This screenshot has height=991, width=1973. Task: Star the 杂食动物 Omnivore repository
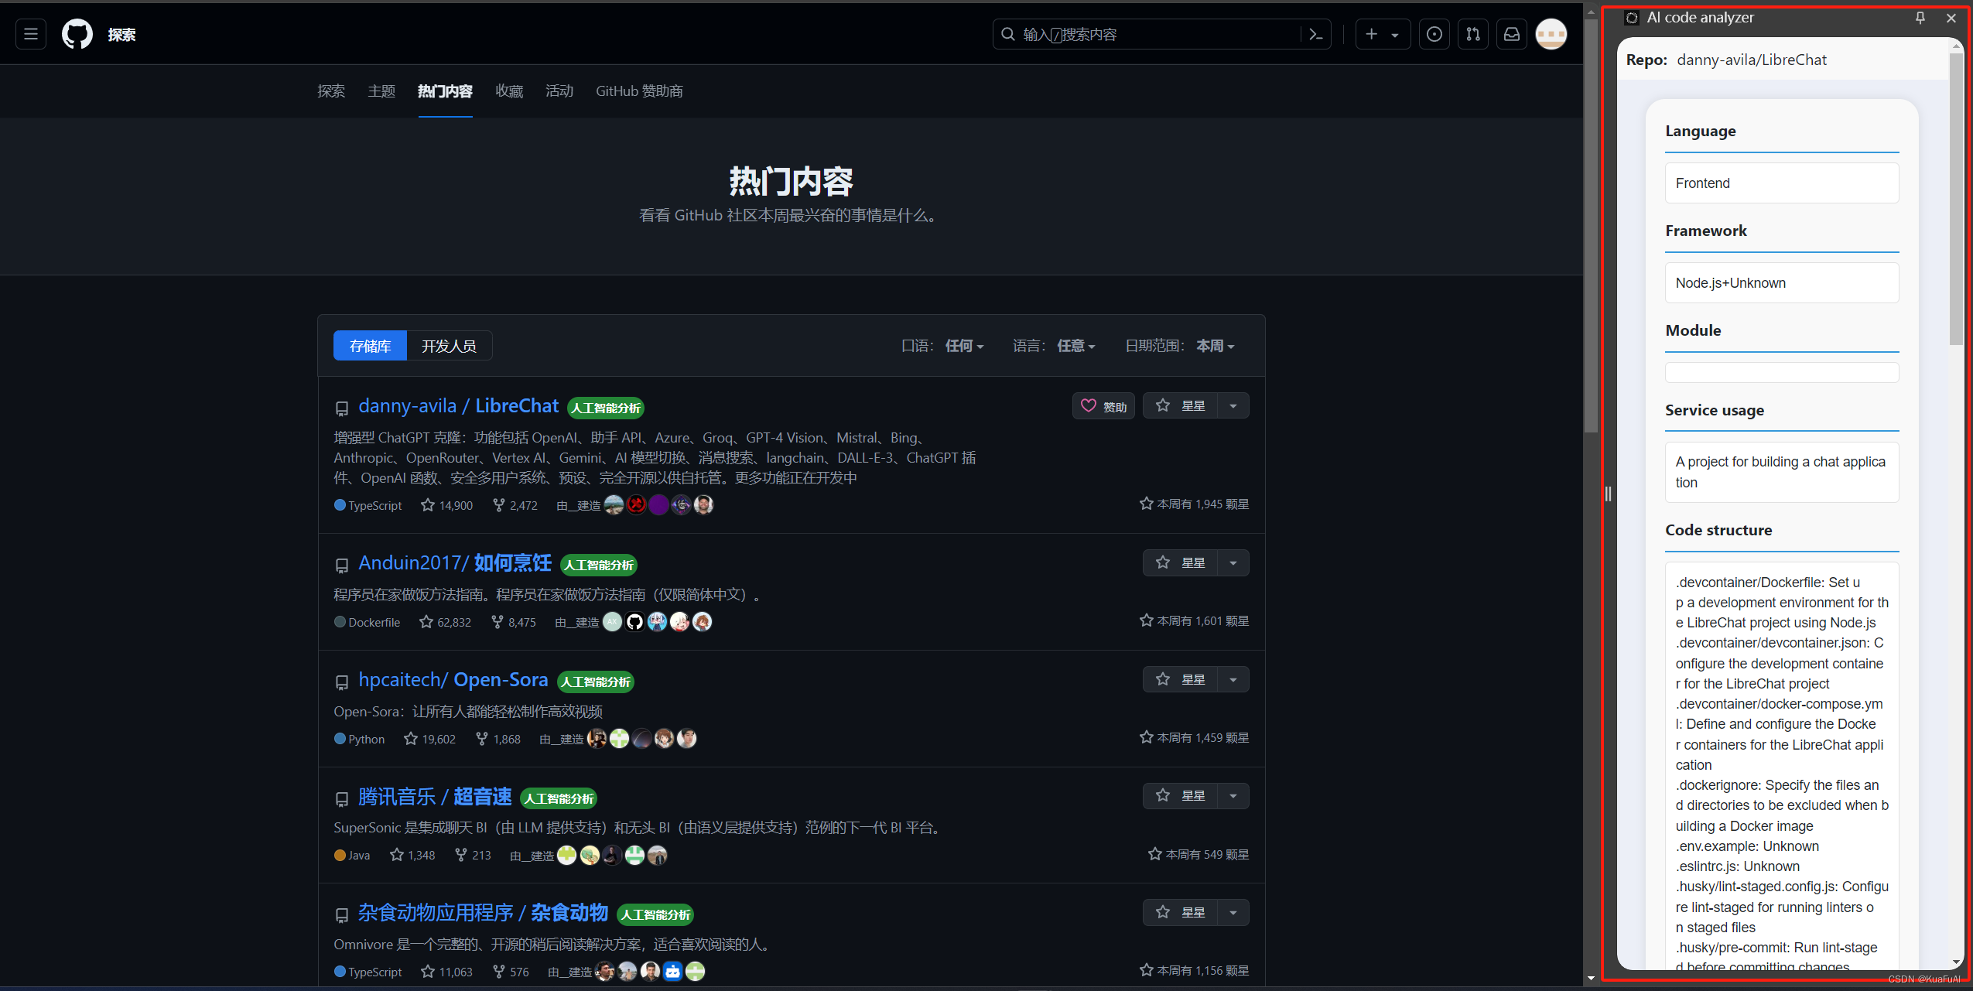coord(1180,912)
